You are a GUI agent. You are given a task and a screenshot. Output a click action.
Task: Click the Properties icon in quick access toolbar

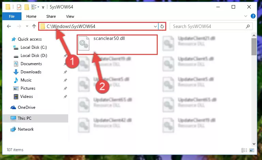pos(19,7)
